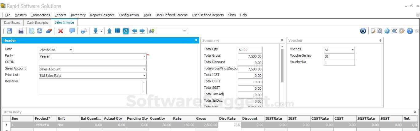Click the Summary panel vertical scrollbar
The image size is (420, 131).
point(282,65)
